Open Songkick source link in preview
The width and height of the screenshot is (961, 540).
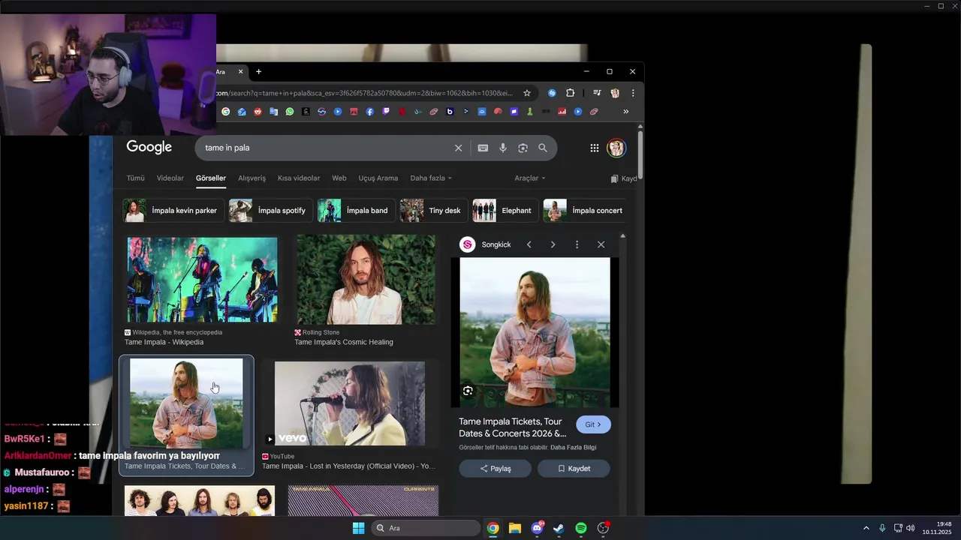point(486,244)
